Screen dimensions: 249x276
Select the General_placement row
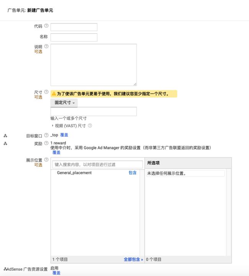95,173
